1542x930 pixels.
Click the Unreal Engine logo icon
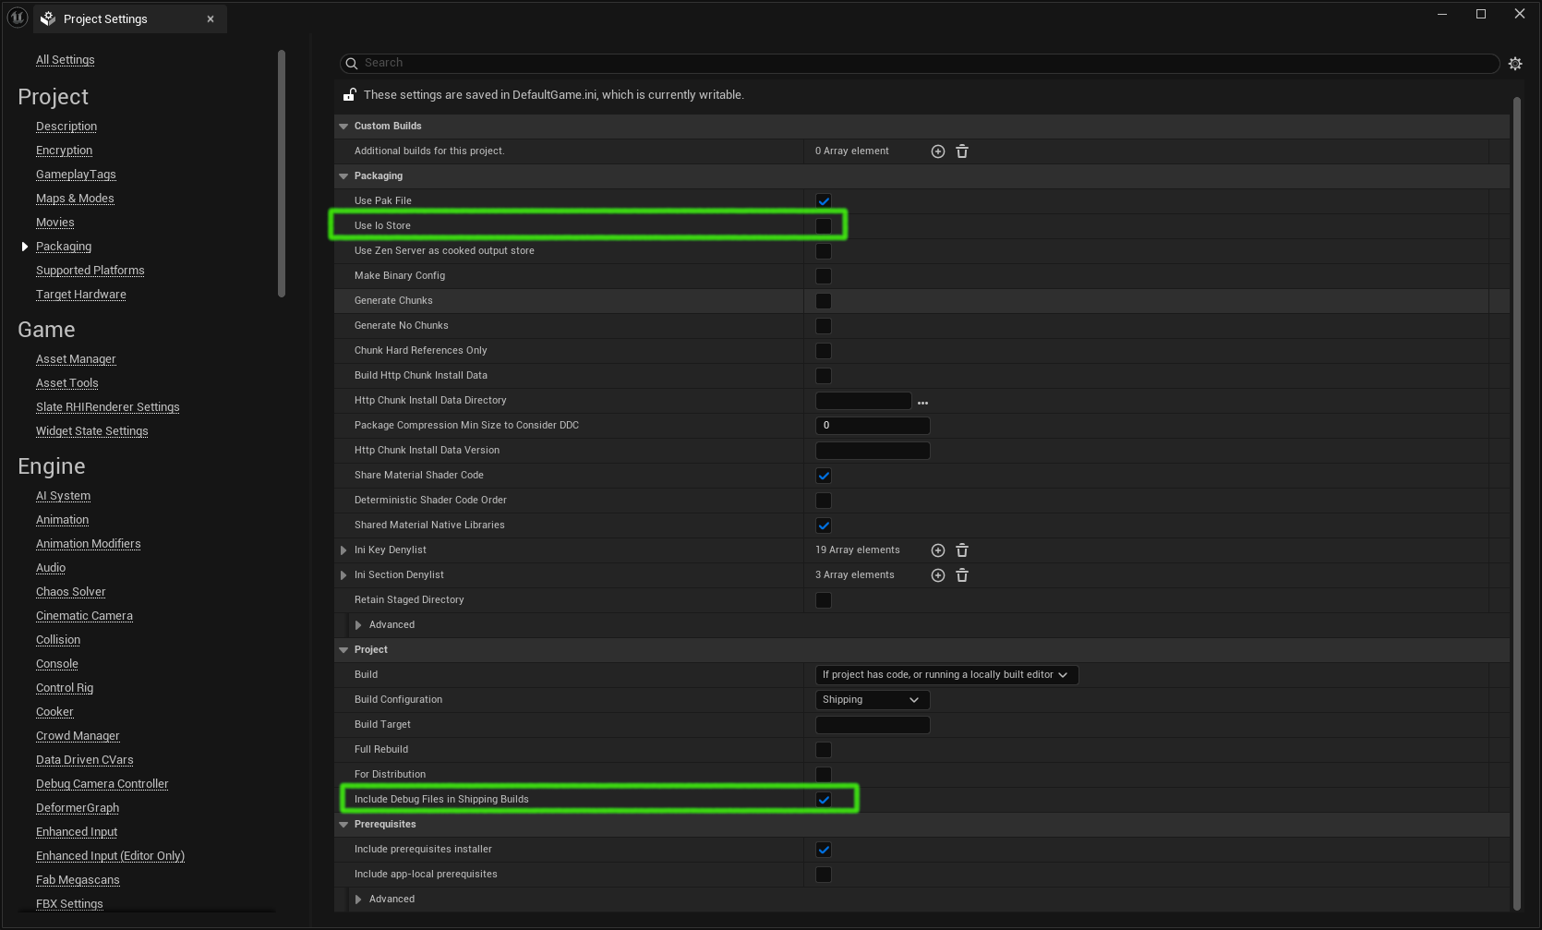tap(17, 18)
